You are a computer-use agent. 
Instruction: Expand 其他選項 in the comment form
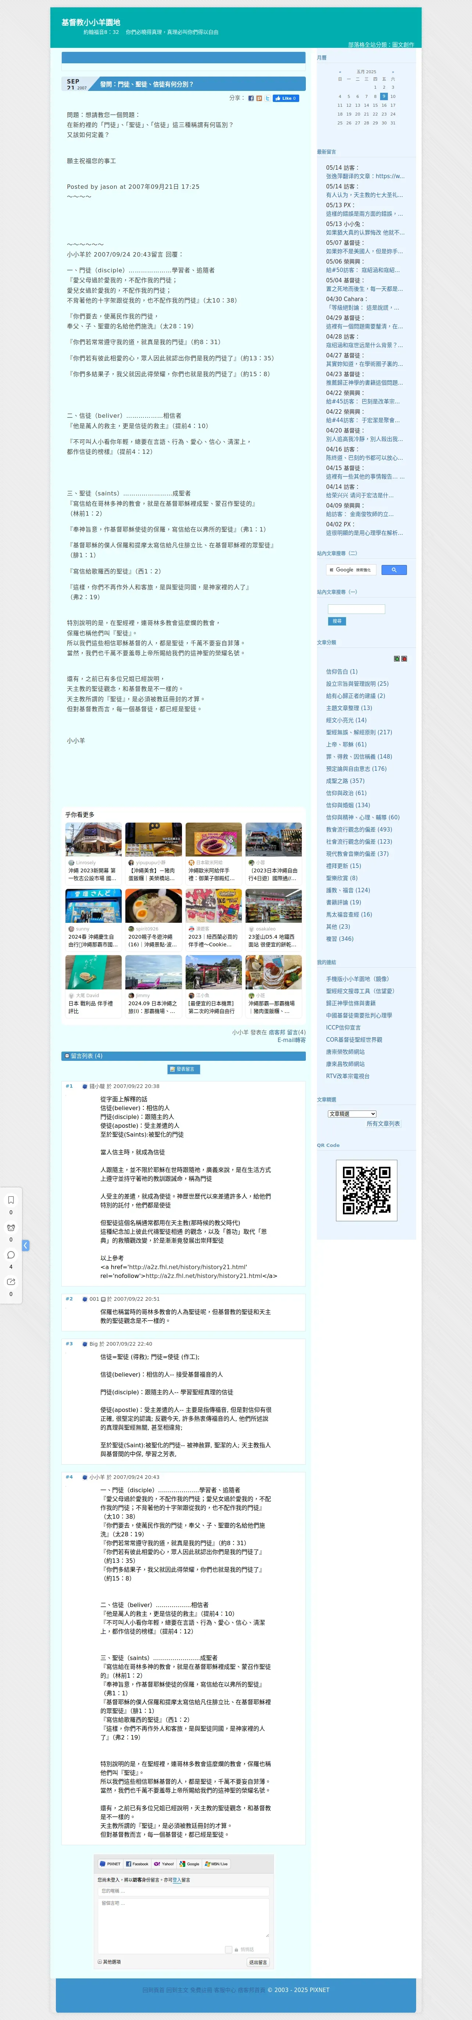point(110,1962)
